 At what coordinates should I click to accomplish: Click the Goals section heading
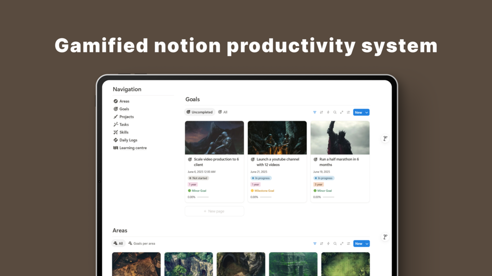[192, 99]
